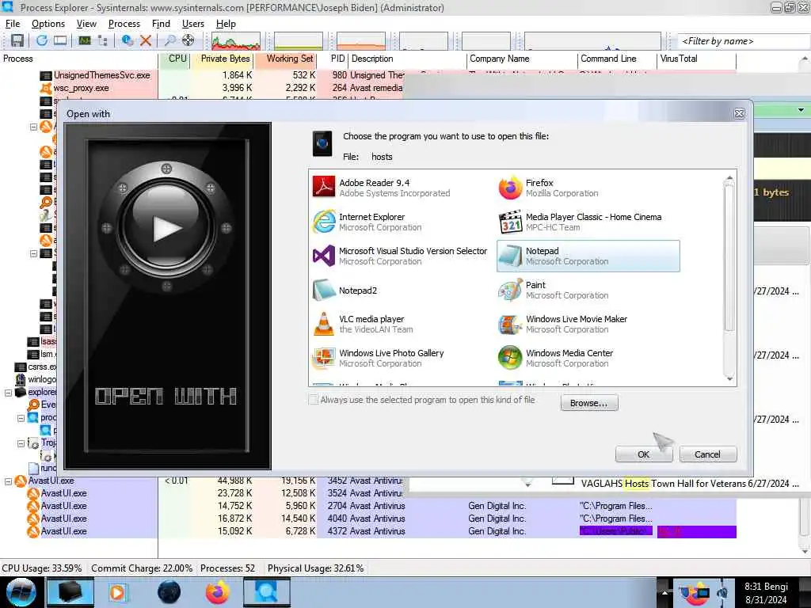Toggle the lower pane toolbar icon
The image size is (811, 608).
[x=60, y=40]
